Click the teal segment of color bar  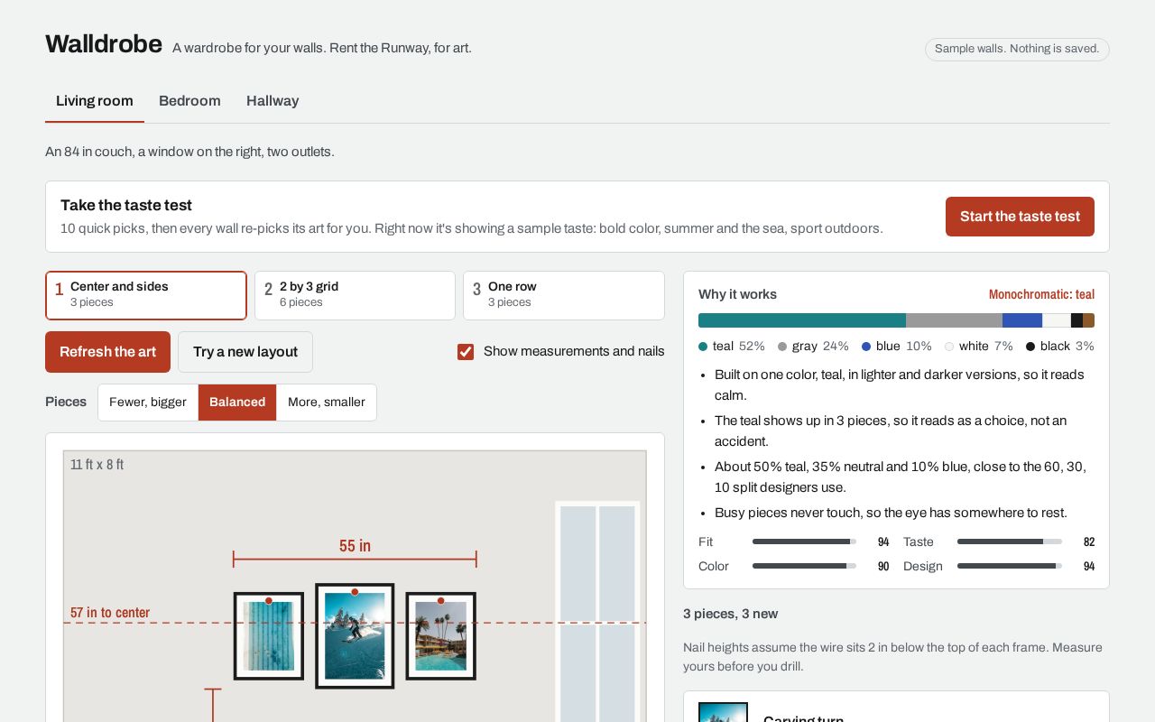tap(802, 320)
